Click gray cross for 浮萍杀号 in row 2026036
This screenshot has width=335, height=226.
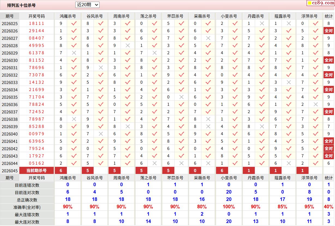(316, 104)
